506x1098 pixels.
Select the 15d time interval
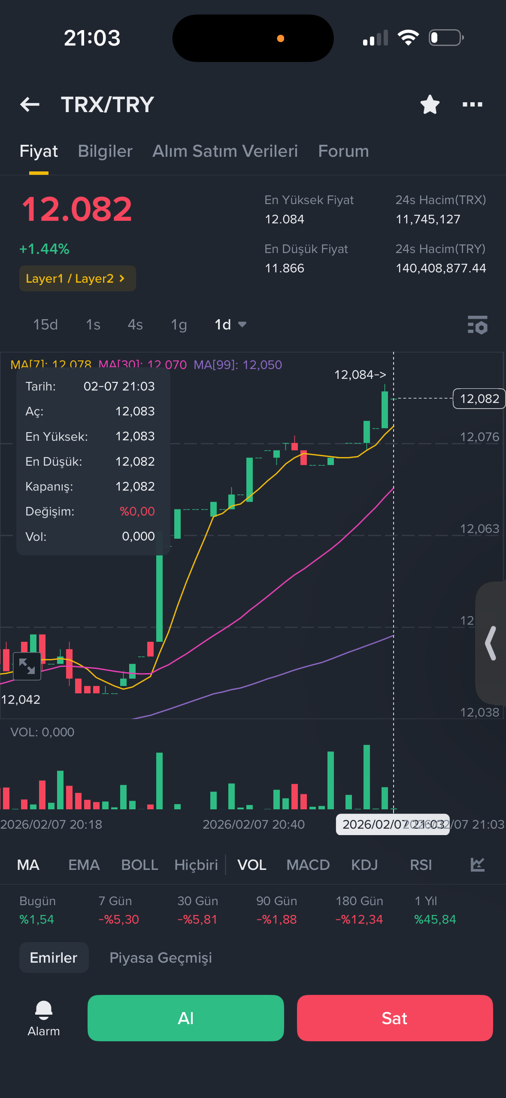(45, 324)
